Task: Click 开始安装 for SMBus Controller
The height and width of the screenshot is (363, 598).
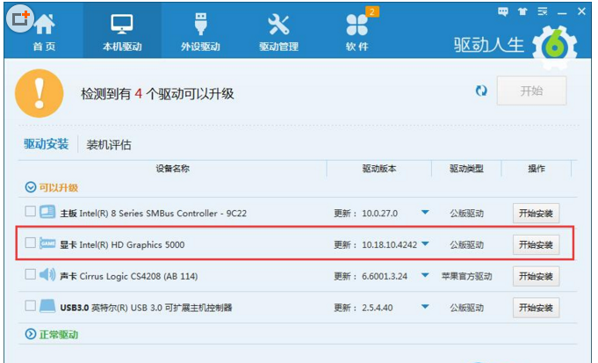Action: click(x=536, y=213)
